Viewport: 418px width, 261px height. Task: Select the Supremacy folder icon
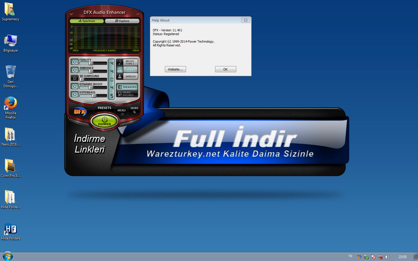click(x=10, y=12)
